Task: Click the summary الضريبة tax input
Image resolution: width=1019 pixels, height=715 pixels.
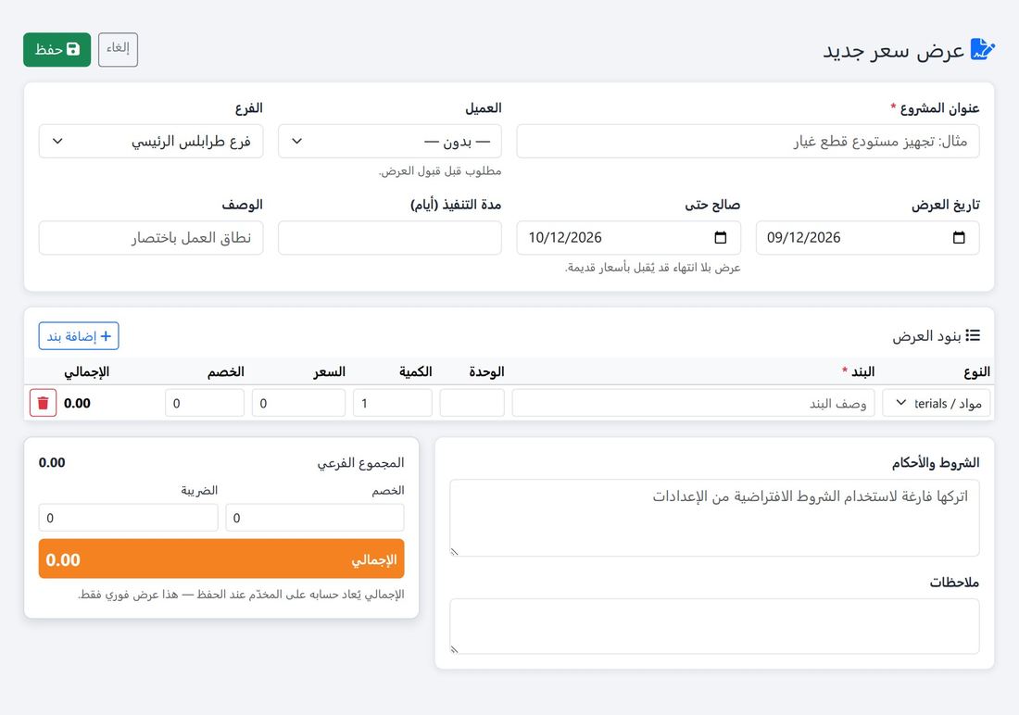Action: [x=128, y=518]
